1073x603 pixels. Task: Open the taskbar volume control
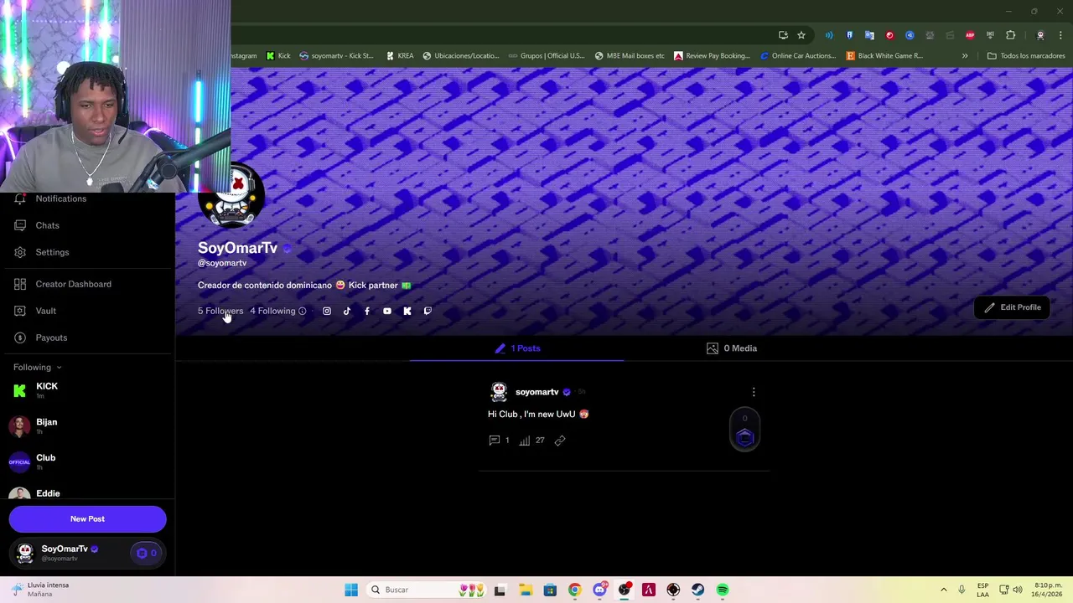click(x=1017, y=590)
